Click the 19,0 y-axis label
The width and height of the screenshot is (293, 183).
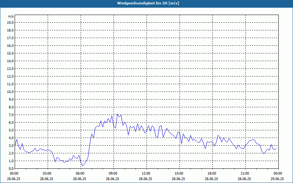10,23
